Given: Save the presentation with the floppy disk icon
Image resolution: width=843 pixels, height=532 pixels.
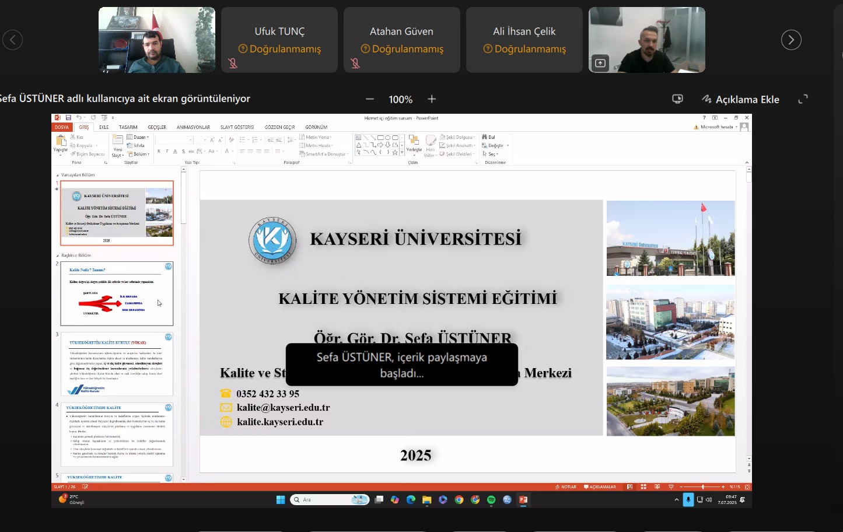Looking at the screenshot, I should coord(68,118).
